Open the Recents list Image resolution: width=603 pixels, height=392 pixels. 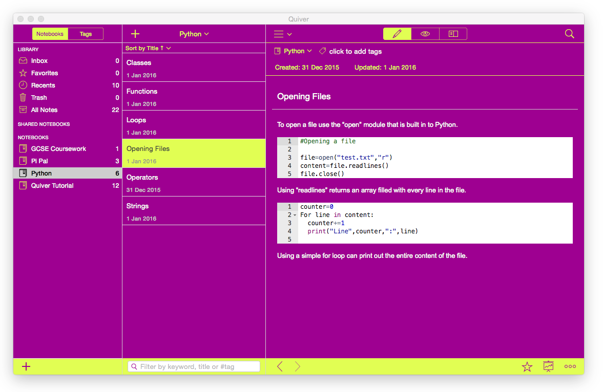68,85
